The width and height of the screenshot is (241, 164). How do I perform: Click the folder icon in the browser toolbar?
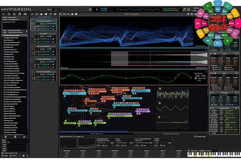coord(14,14)
